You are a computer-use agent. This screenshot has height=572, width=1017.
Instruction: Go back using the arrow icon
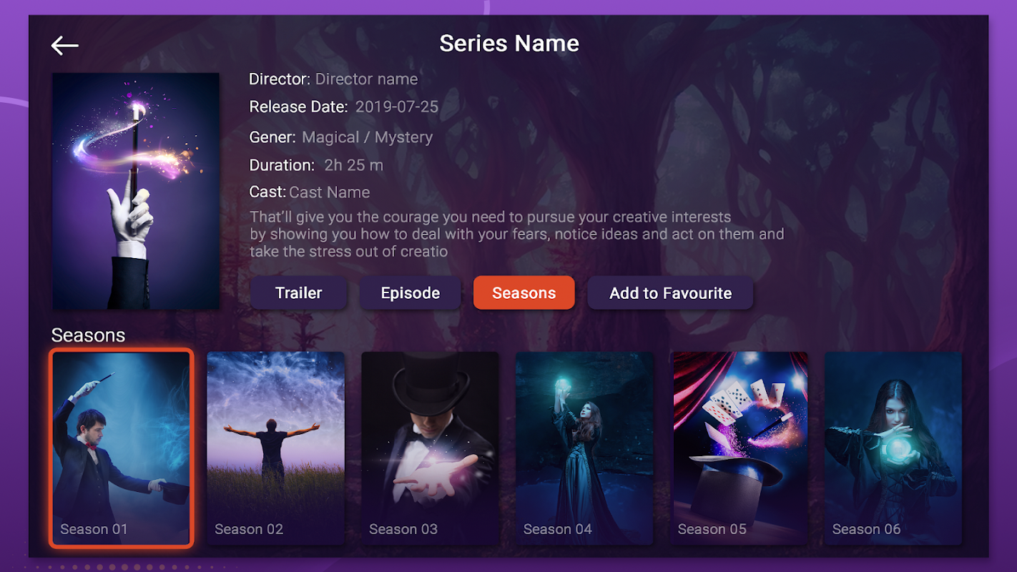(x=64, y=46)
